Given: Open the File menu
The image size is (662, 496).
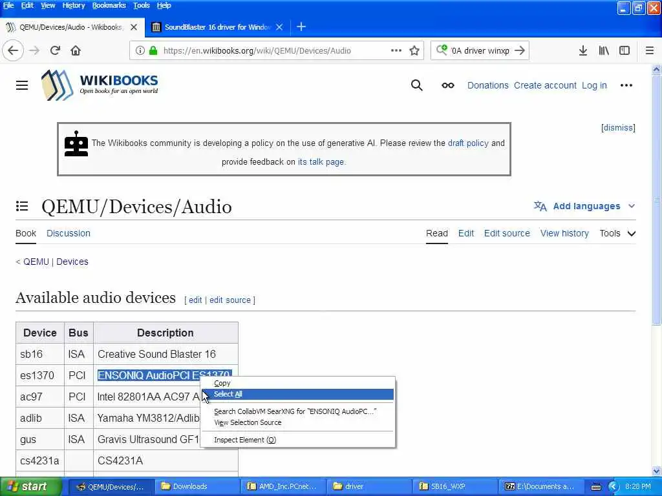Looking at the screenshot, I should pyautogui.click(x=8, y=5).
